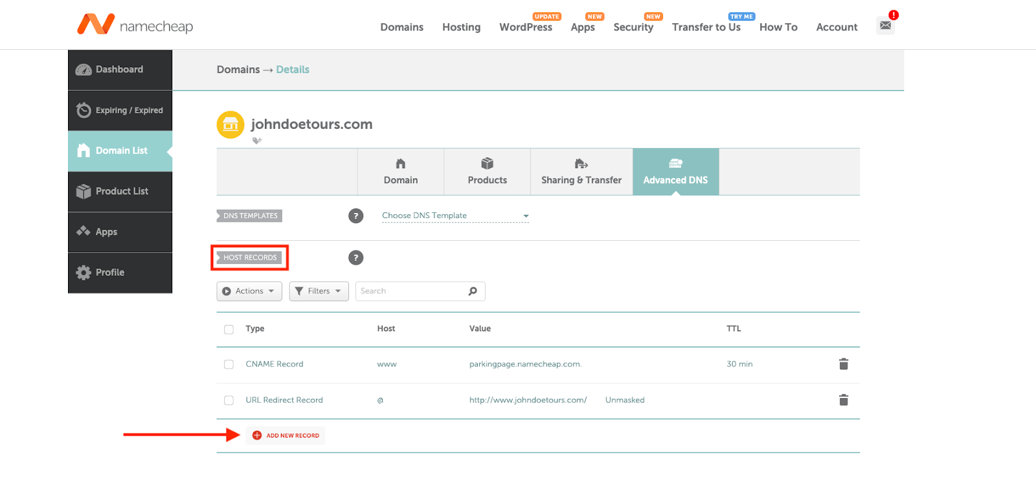Click the Domains breadcrumb link

tap(238, 70)
